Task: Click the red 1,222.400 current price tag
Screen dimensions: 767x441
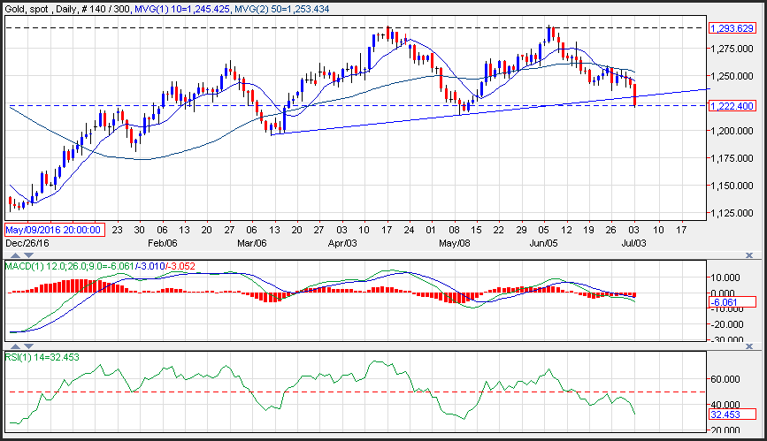Action: 732,106
